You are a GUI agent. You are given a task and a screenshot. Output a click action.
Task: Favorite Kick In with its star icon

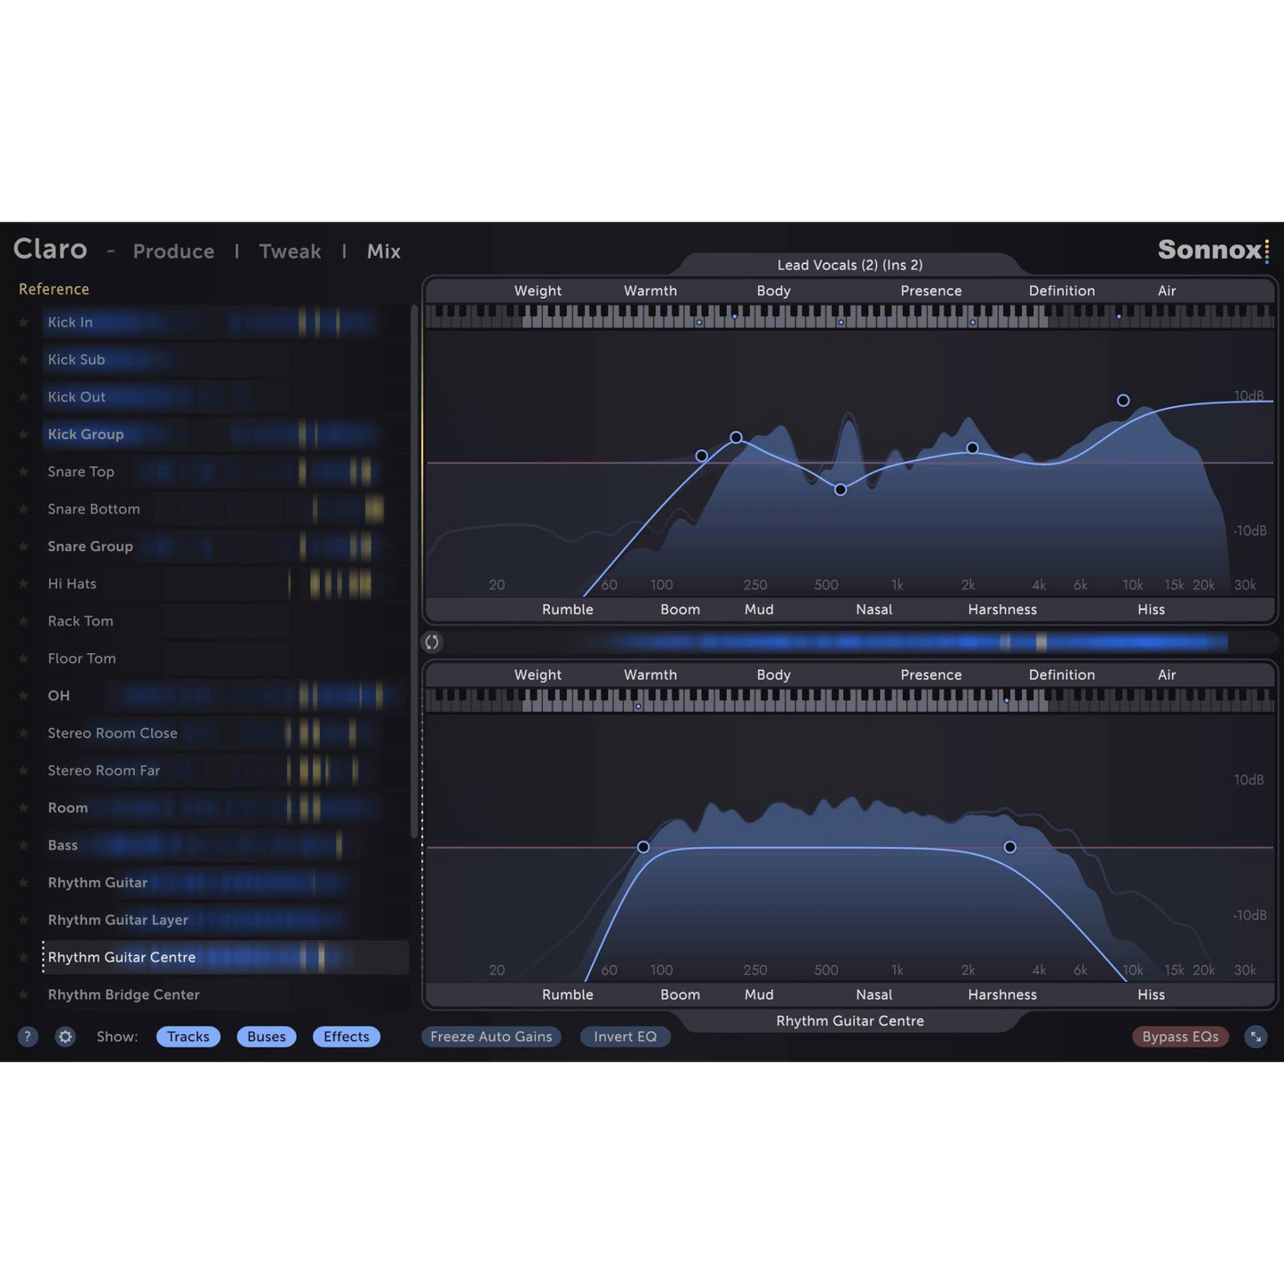(x=24, y=322)
